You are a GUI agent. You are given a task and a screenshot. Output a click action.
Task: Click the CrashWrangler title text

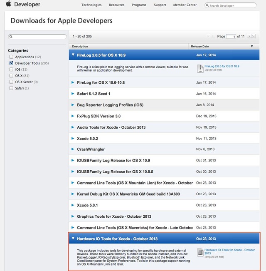click(x=91, y=149)
